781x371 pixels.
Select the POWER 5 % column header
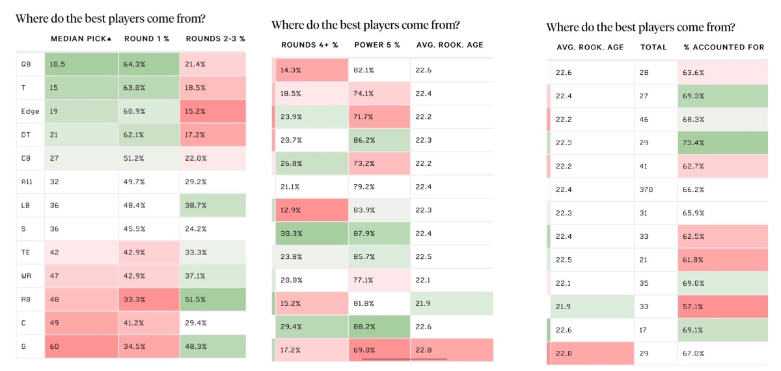click(x=377, y=45)
